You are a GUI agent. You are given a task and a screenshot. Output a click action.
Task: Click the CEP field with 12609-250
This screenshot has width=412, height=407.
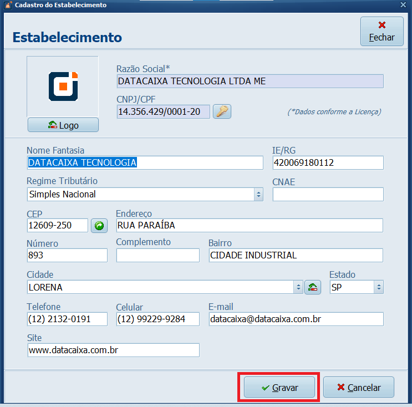(57, 226)
